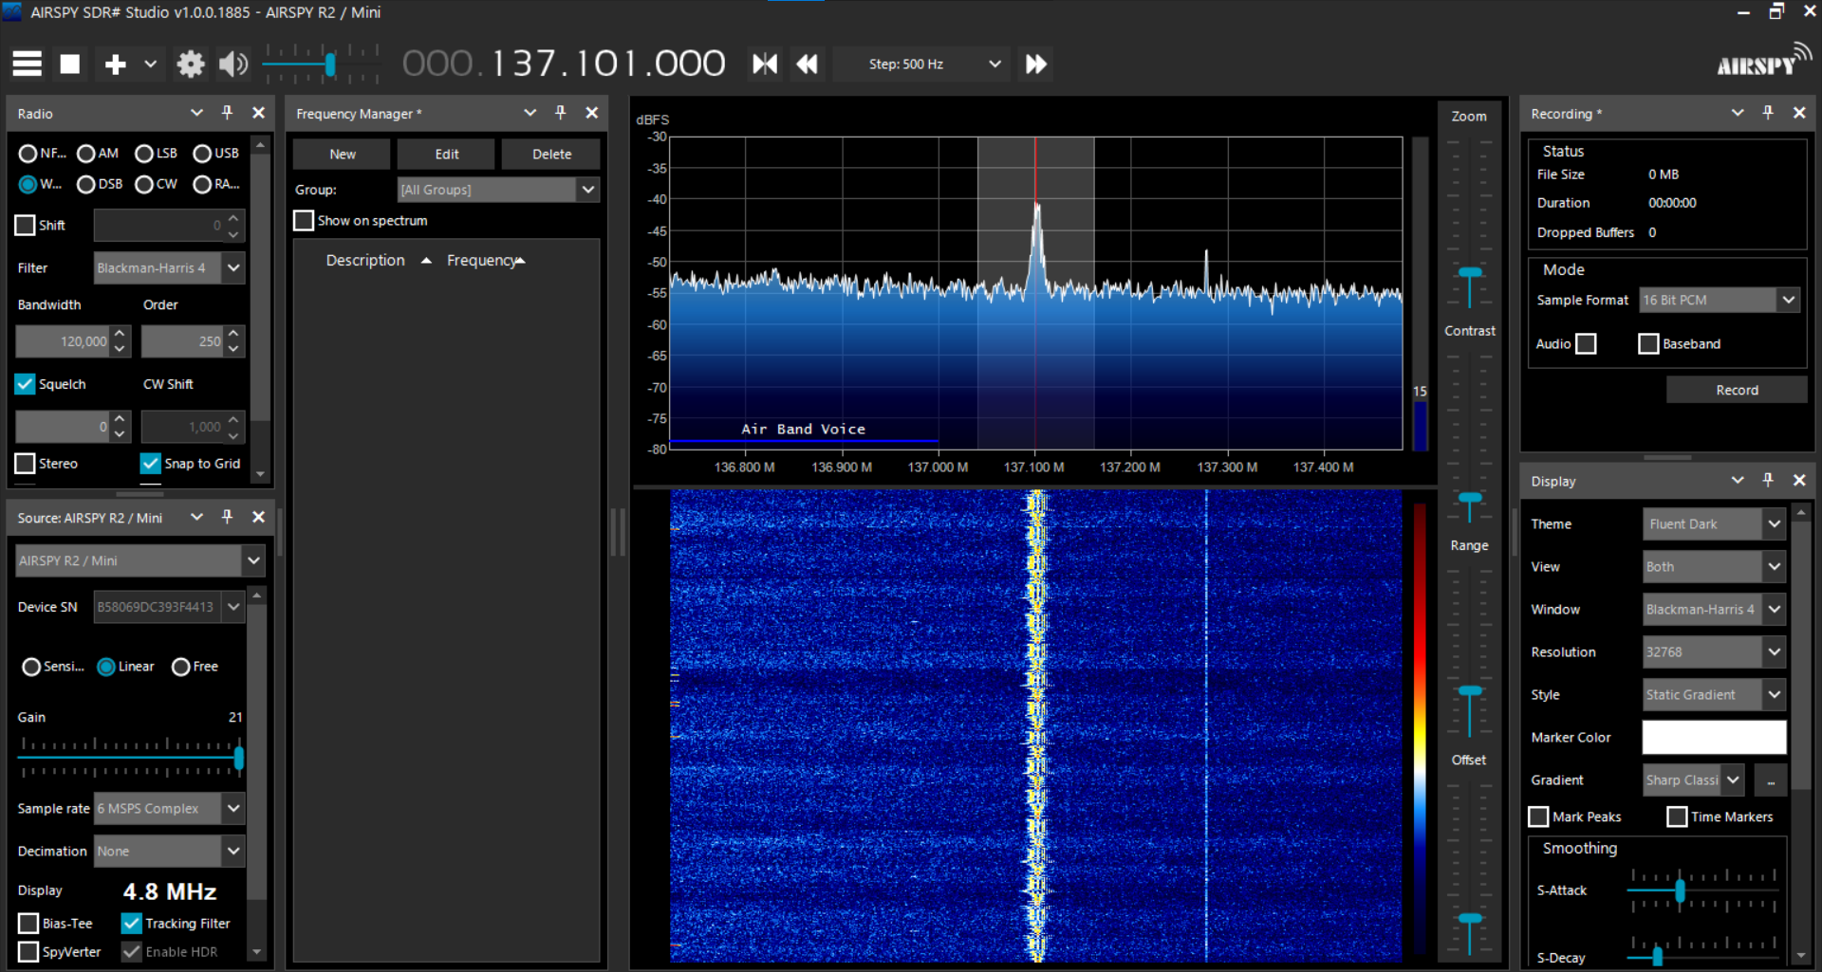Click the gradient edit ellipsis button
The width and height of the screenshot is (1822, 972).
coord(1771,780)
